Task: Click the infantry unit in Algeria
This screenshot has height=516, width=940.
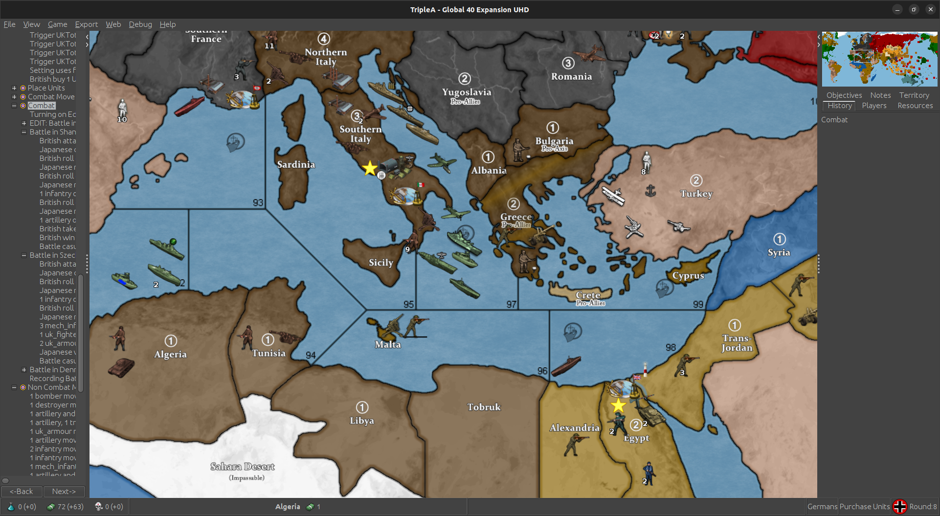Action: point(119,338)
